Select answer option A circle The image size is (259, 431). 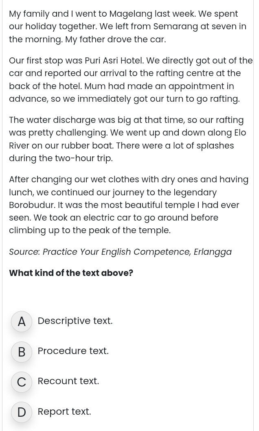click(22, 322)
